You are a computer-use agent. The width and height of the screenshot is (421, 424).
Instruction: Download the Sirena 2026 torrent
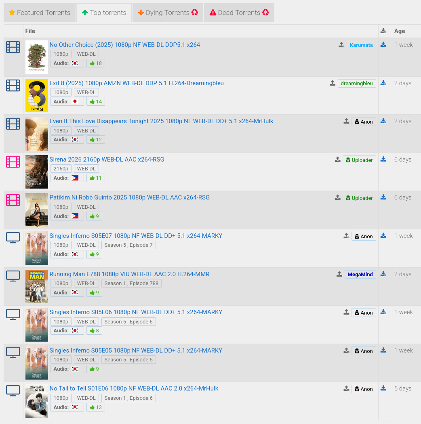[383, 159]
